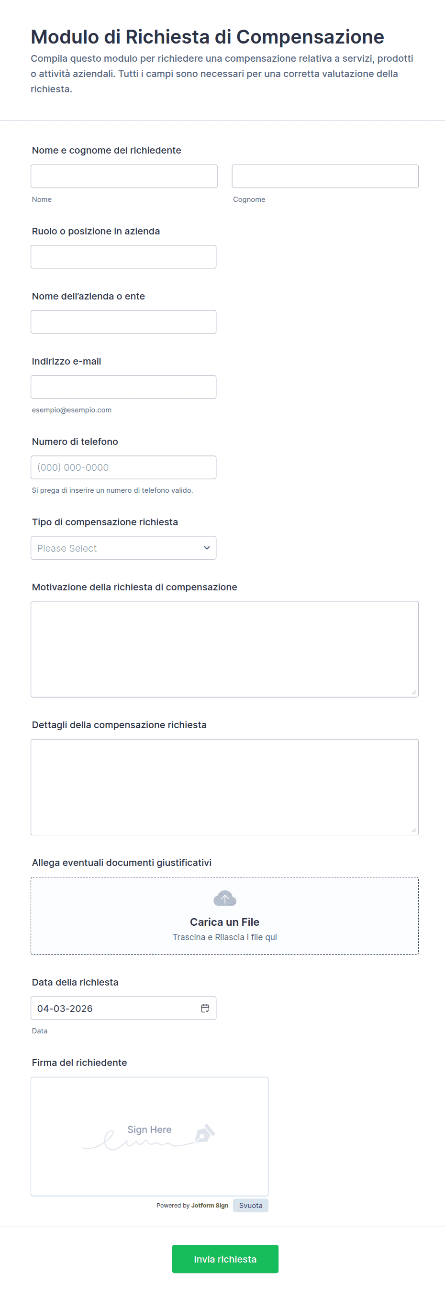Click the Data della richiesta date field
The width and height of the screenshot is (445, 1297).
[116, 1008]
